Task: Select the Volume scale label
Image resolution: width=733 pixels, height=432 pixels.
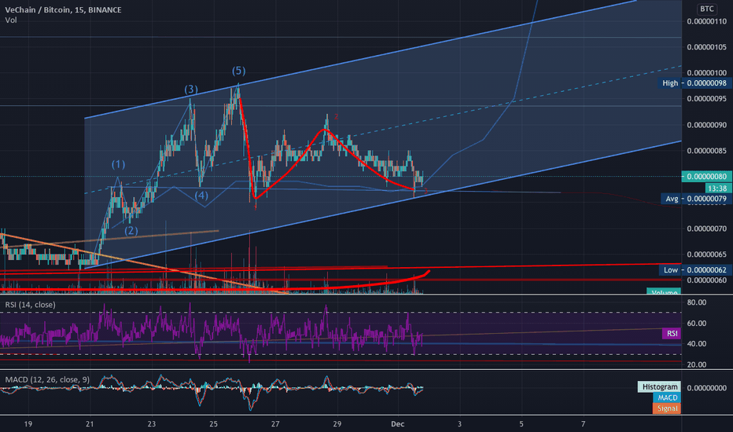Action: point(664,292)
